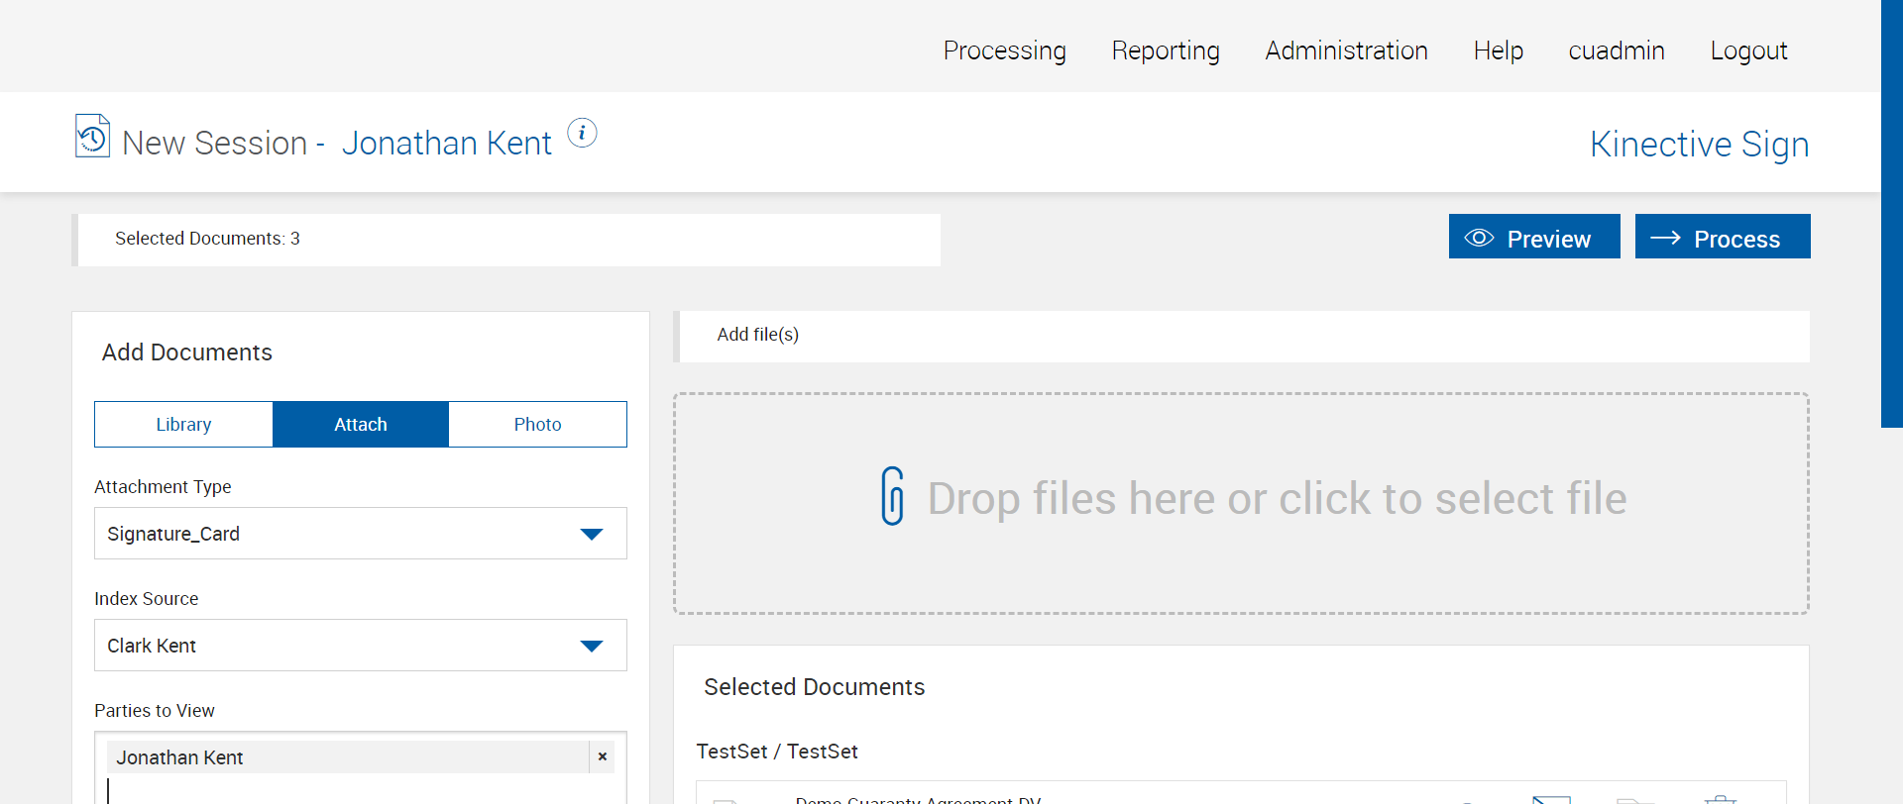Image resolution: width=1903 pixels, height=804 pixels.
Task: Select the Photo tab
Action: point(537,425)
